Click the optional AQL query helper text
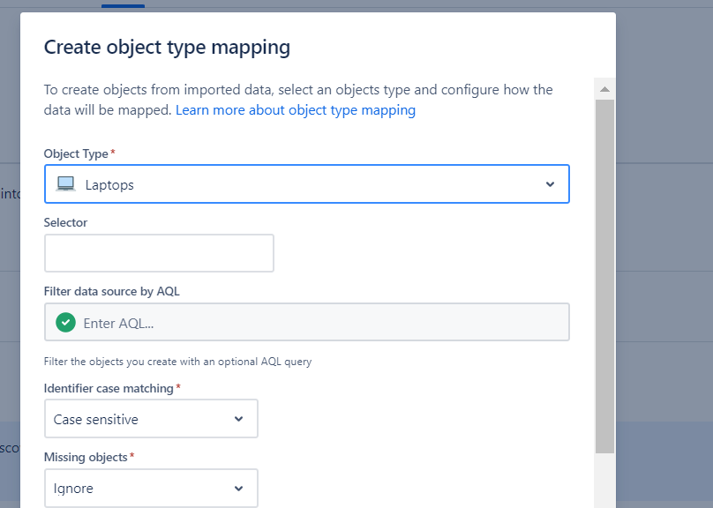This screenshot has width=713, height=508. [177, 361]
